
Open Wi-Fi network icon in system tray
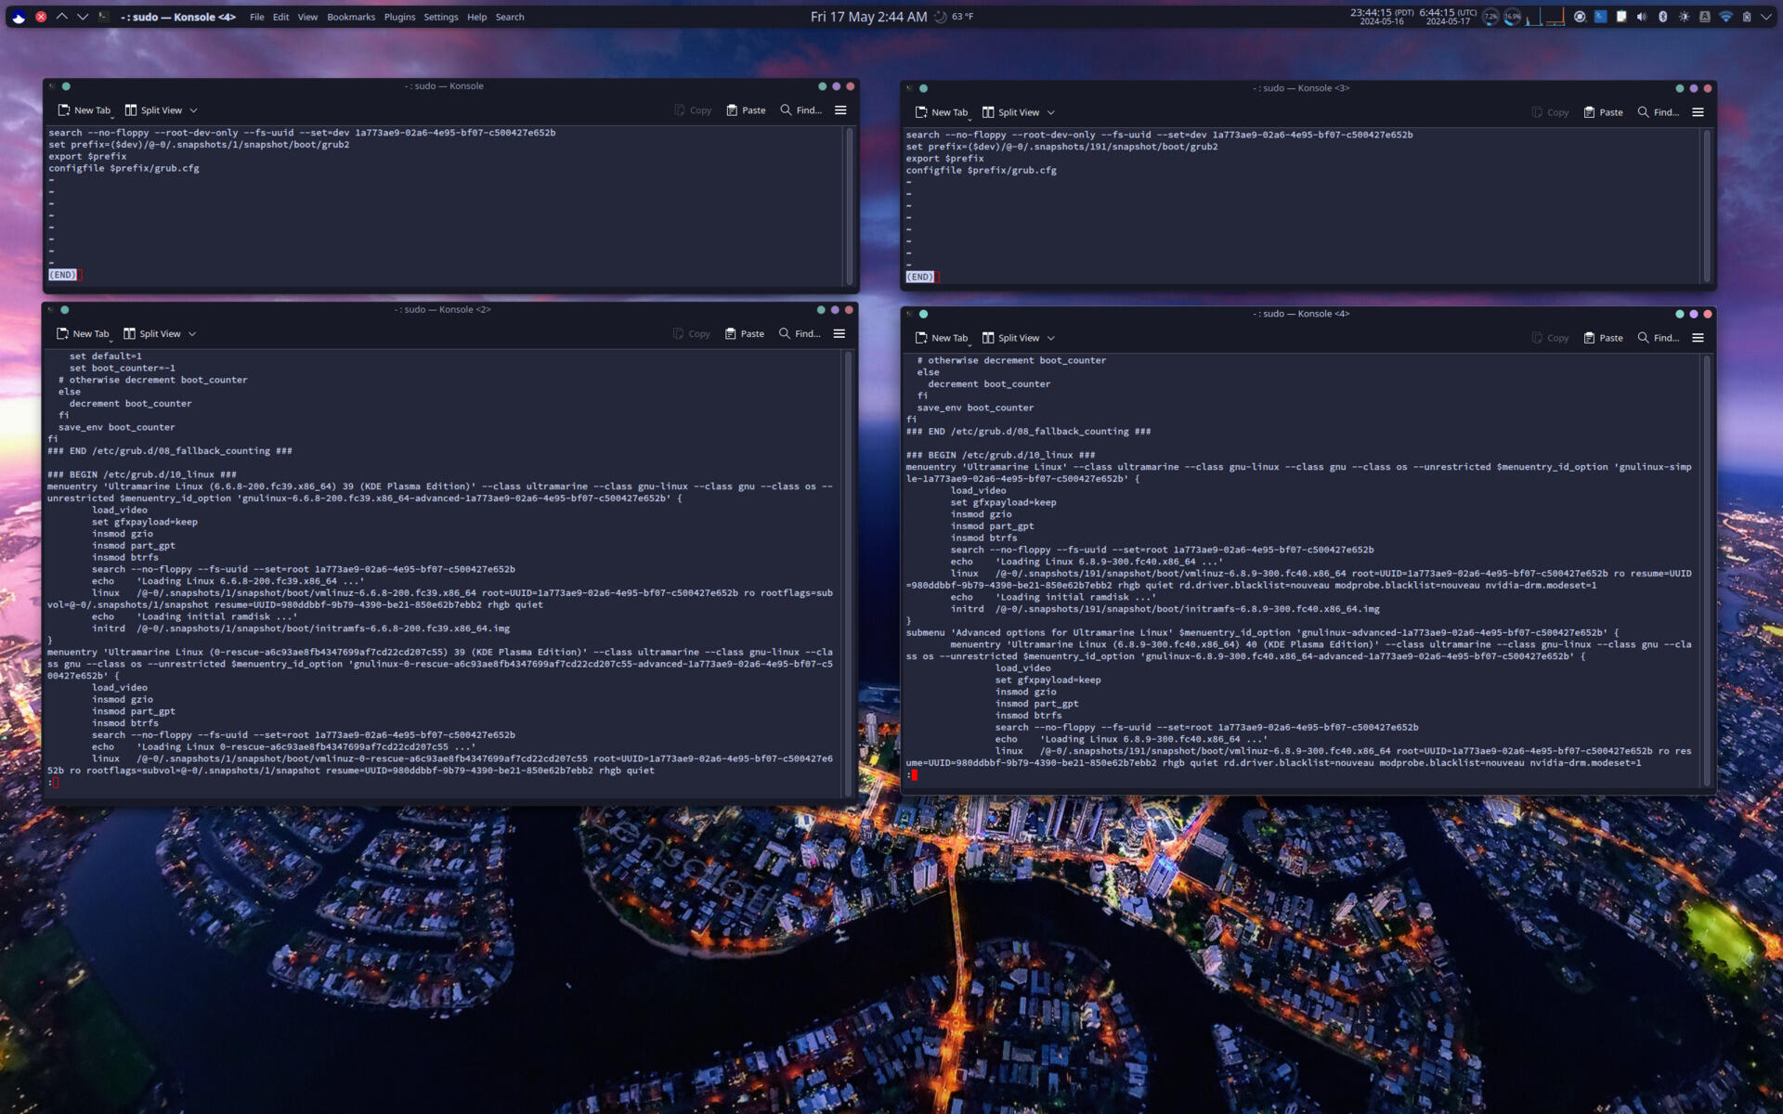[x=1726, y=17]
